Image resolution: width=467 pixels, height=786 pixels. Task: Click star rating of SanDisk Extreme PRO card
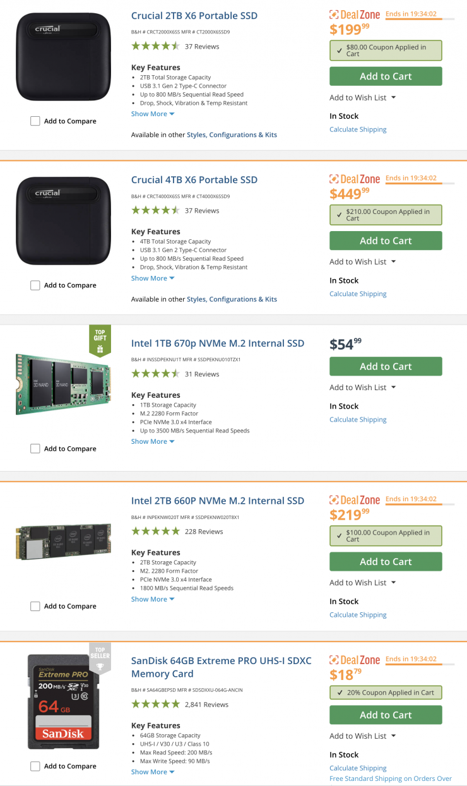[155, 704]
